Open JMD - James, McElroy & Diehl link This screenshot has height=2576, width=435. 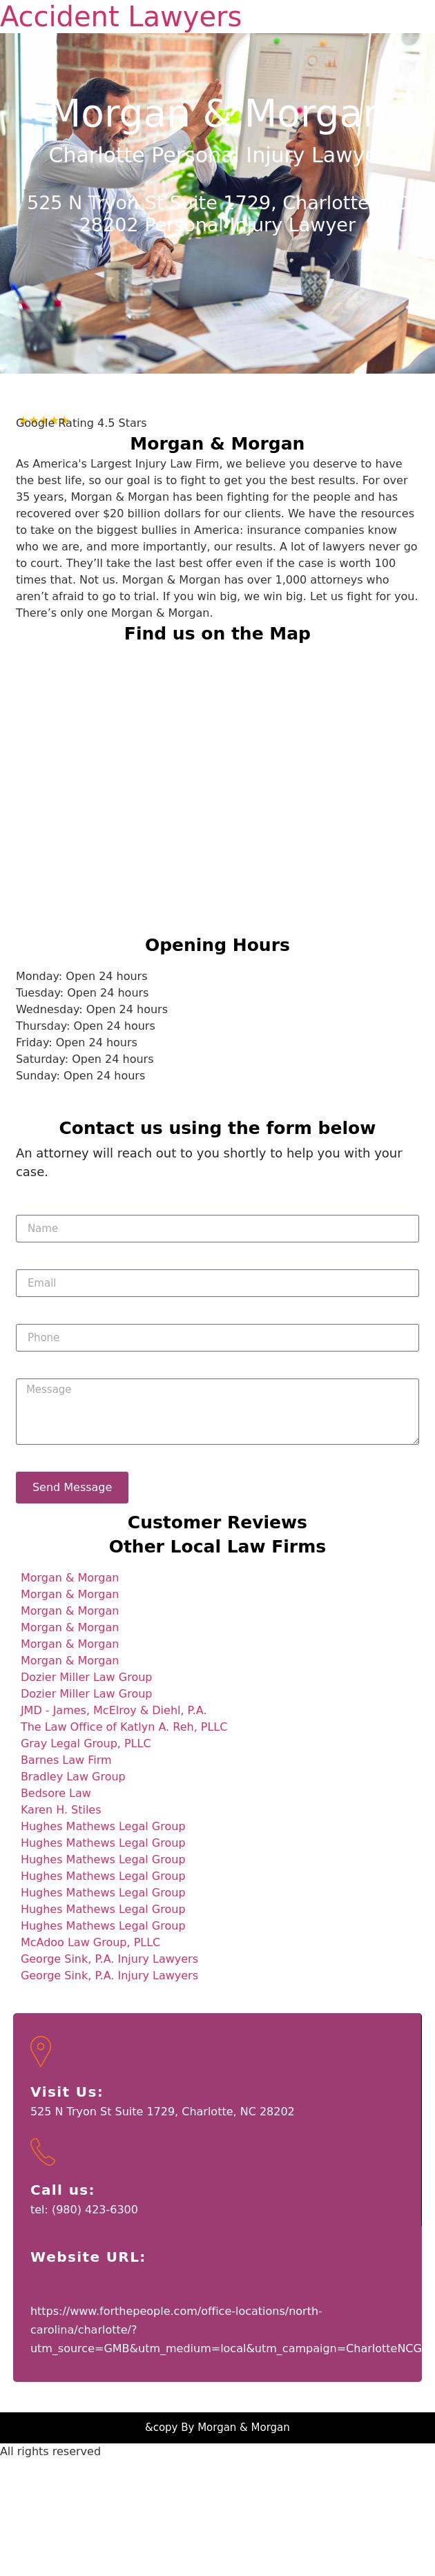113,1710
